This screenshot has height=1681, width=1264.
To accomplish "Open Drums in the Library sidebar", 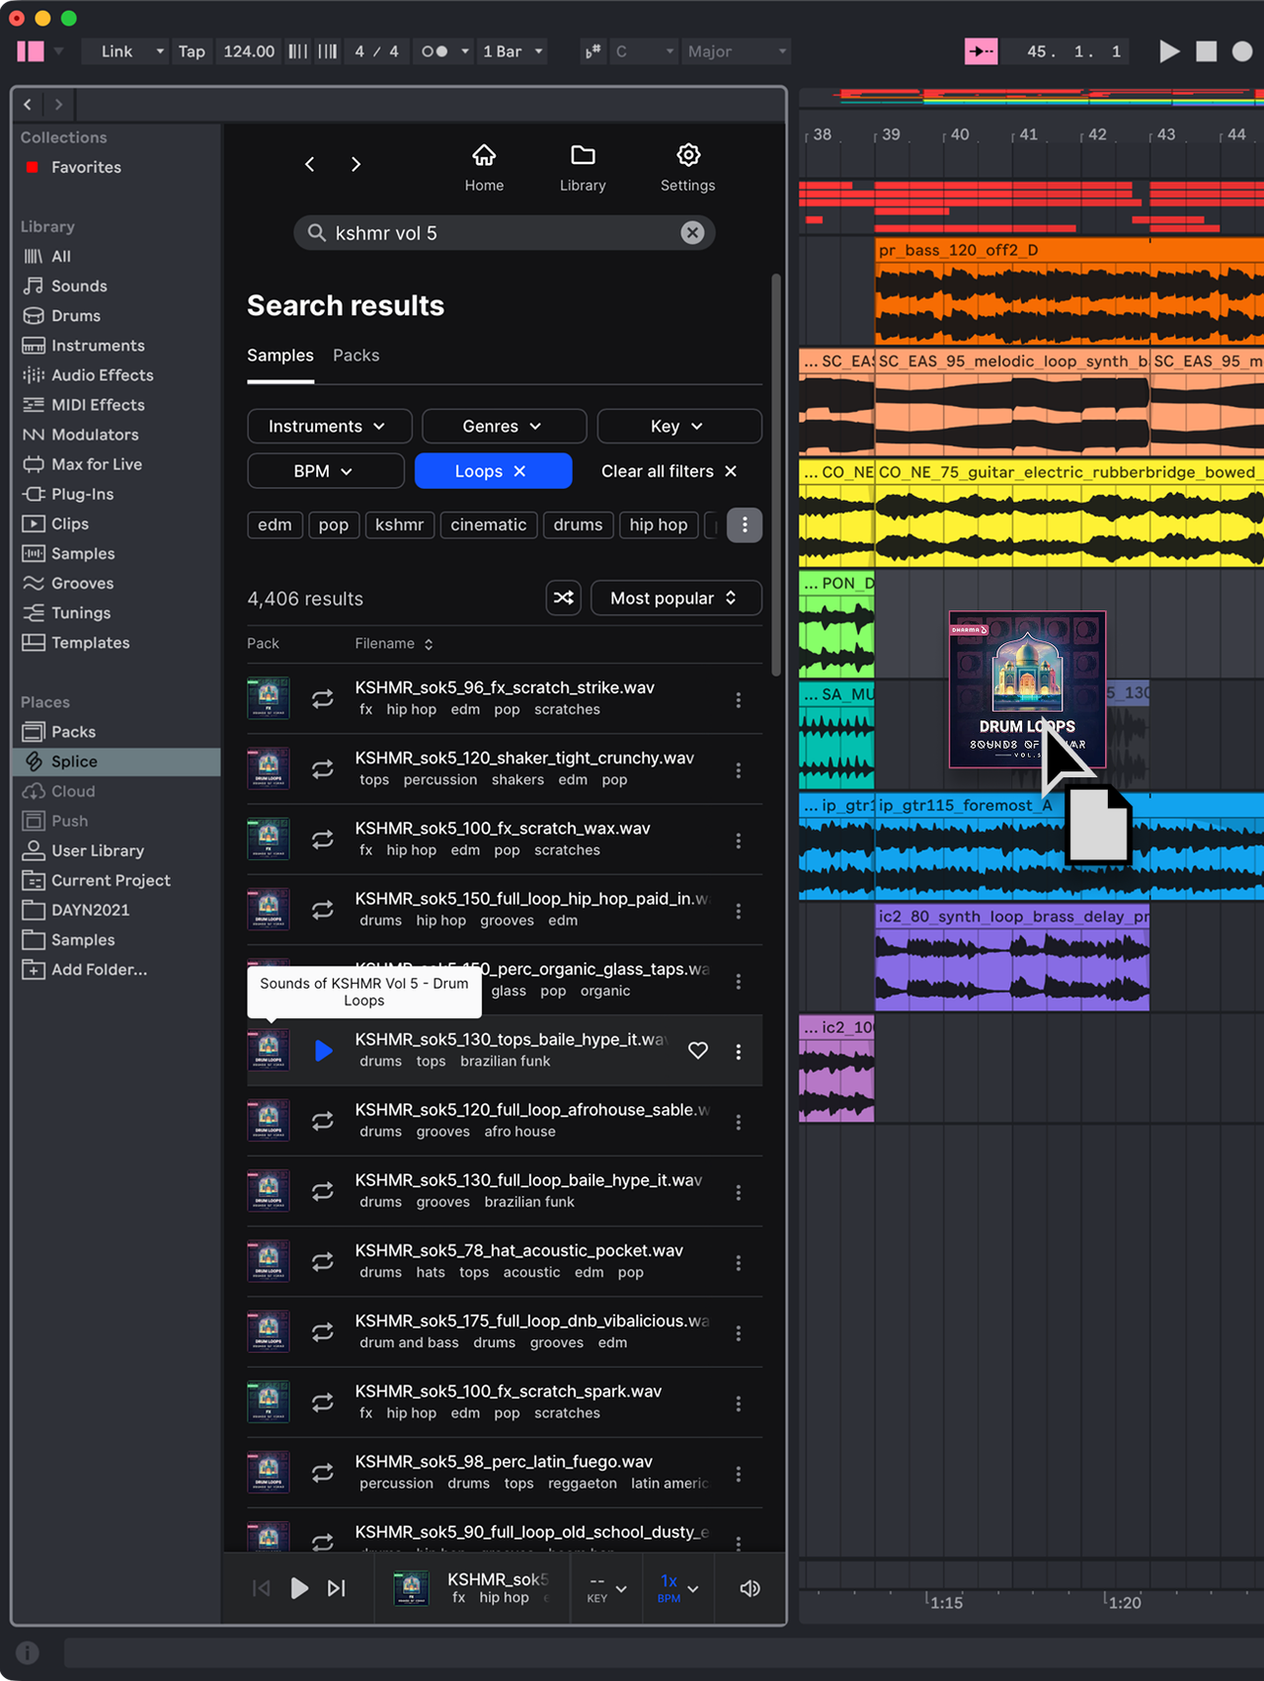I will pos(76,315).
